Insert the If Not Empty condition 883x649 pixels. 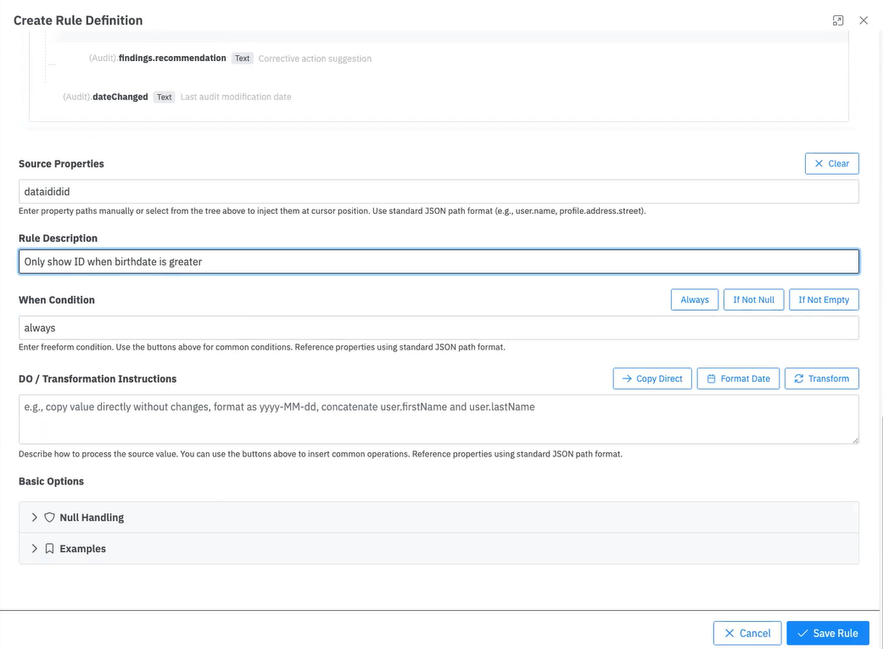823,299
